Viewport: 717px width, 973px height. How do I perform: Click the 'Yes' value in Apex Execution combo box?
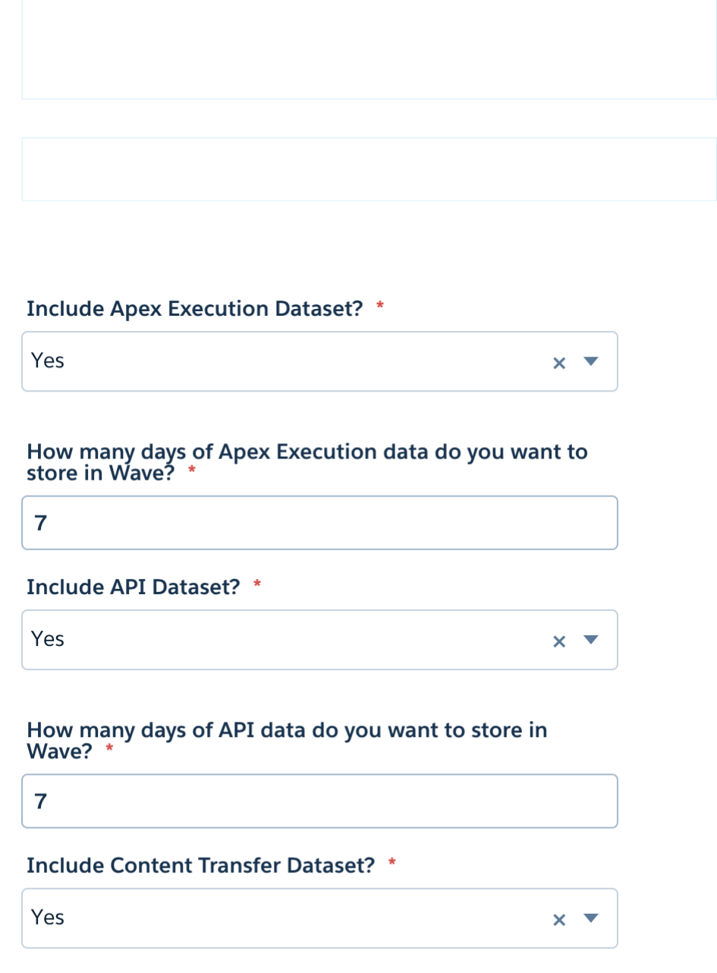click(48, 361)
